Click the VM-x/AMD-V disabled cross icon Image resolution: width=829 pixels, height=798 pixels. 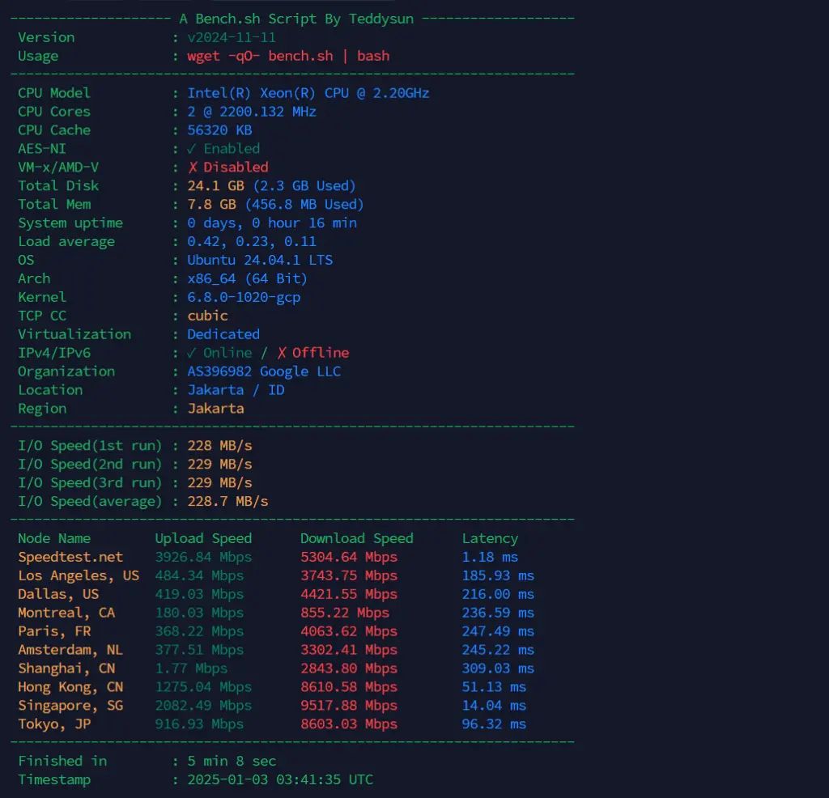click(x=192, y=167)
